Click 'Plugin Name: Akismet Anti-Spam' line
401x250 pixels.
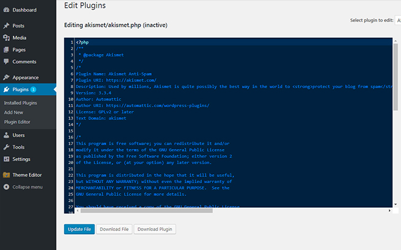114,74
